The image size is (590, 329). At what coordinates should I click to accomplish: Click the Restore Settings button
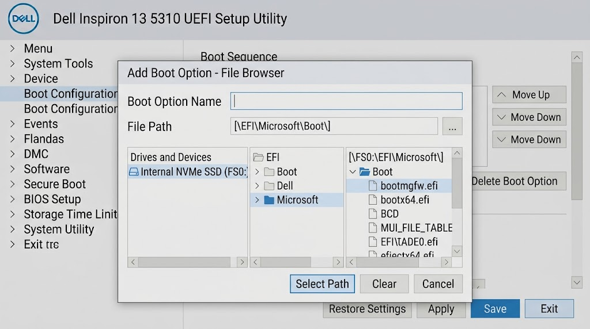367,309
